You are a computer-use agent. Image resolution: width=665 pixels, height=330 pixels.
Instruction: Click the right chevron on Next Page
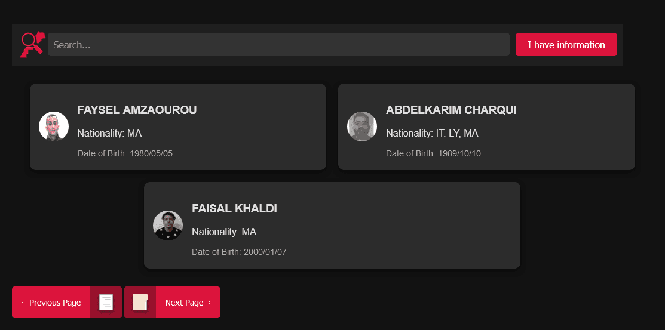pos(209,303)
